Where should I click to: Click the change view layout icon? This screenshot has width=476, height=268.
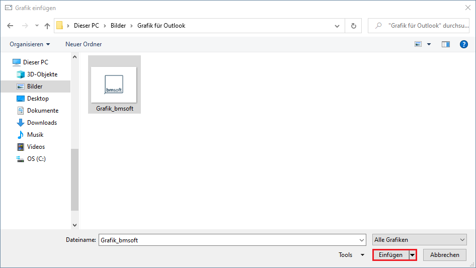(x=418, y=44)
